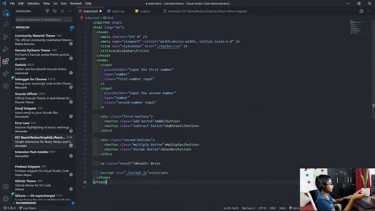Open the Selection menu
This screenshot has height=211, width=375.
(33, 4)
